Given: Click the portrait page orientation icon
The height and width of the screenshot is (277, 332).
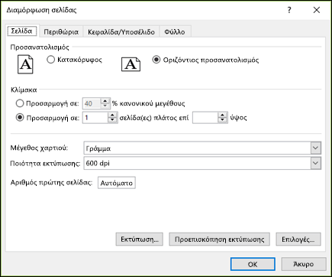Looking at the screenshot, I should 25,64.
